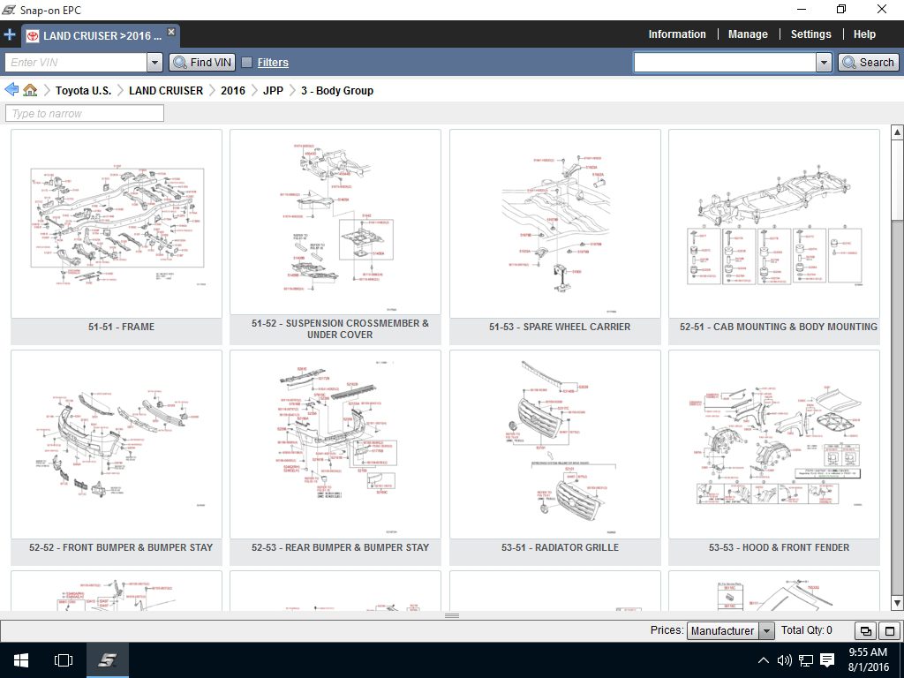Click the top-right search text box

click(725, 63)
